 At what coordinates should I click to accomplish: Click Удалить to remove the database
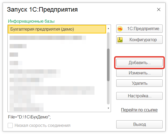click(x=139, y=83)
